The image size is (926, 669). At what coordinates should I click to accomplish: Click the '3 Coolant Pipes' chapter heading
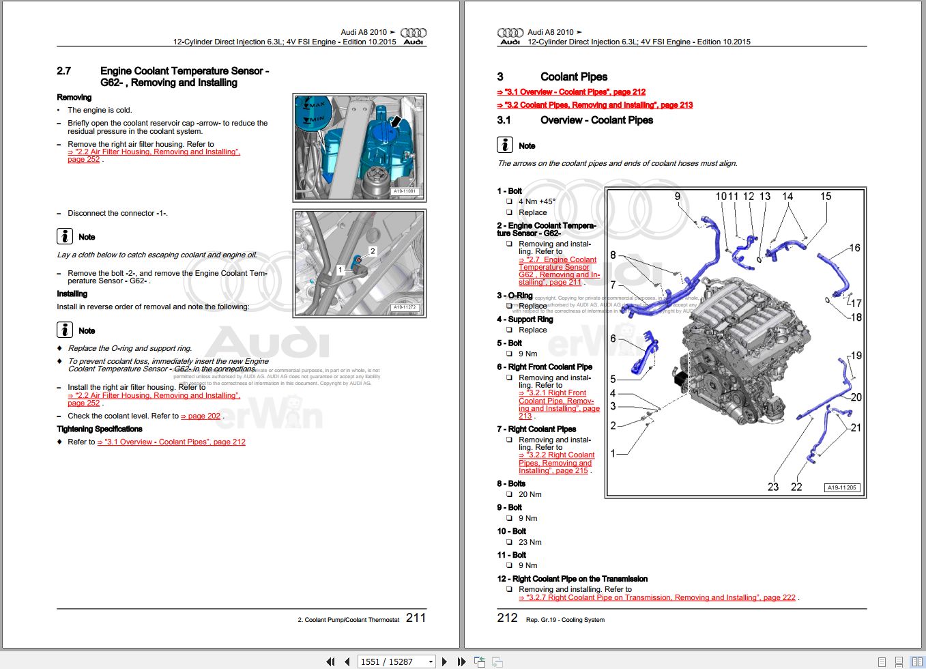(552, 76)
